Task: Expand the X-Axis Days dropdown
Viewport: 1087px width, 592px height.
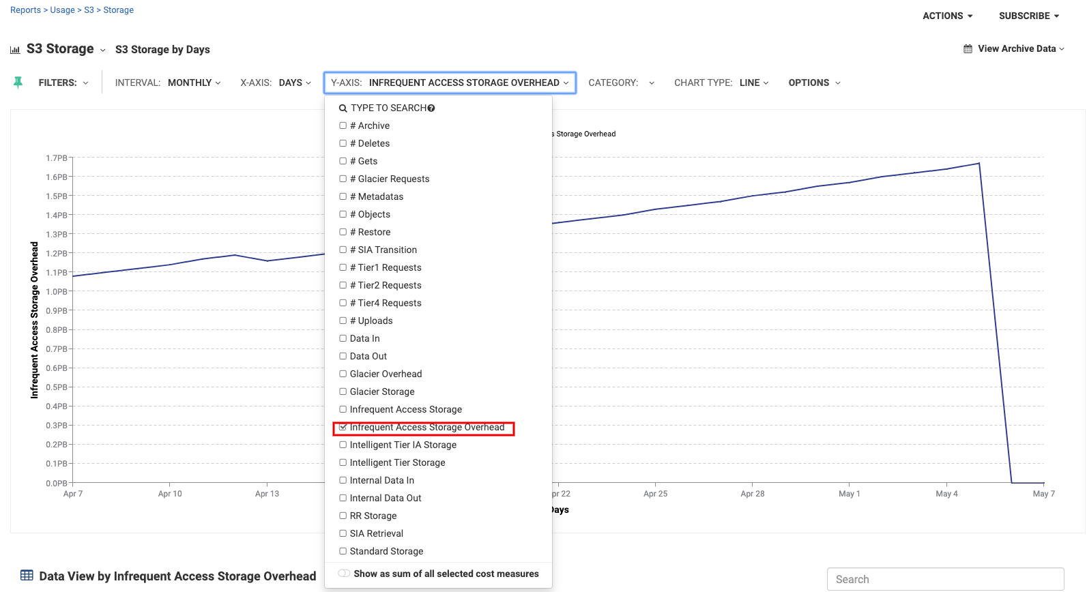Action: (x=276, y=83)
